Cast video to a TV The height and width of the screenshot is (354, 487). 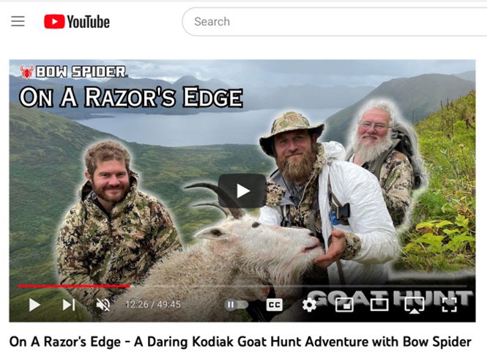(414, 305)
